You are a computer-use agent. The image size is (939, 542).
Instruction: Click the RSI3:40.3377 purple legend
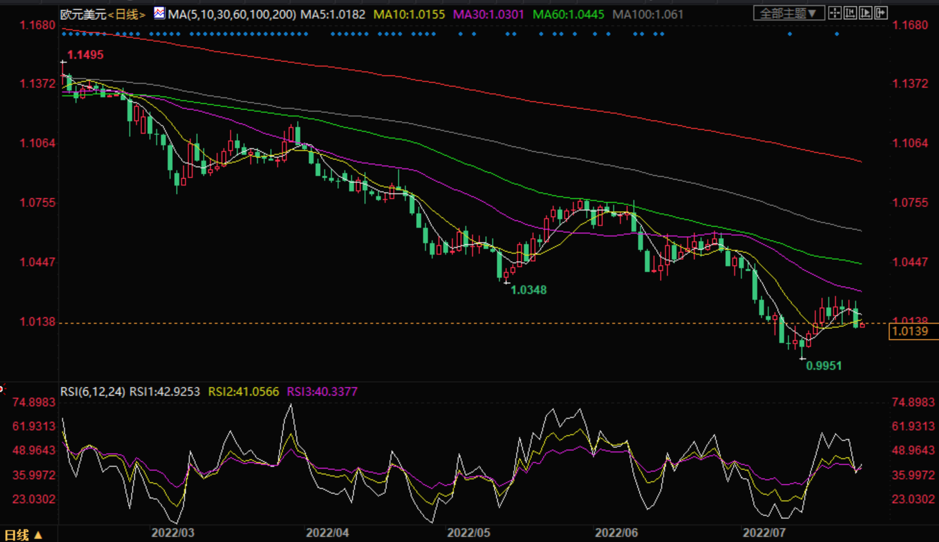[322, 392]
